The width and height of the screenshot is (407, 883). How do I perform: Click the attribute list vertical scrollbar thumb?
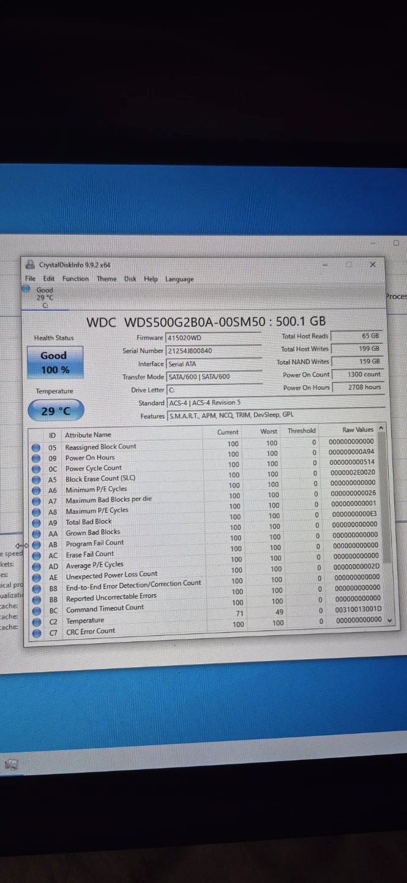click(x=385, y=497)
